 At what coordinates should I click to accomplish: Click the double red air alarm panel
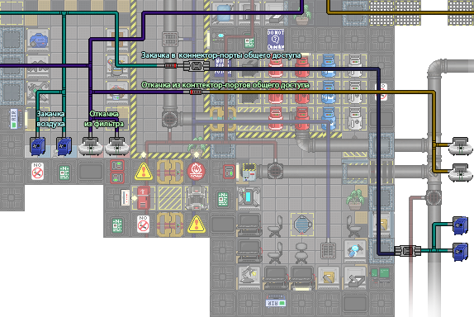[x=117, y=172]
